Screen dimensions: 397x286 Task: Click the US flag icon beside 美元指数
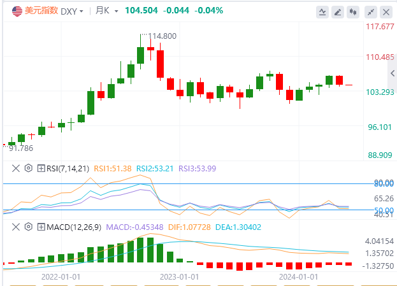tap(12, 10)
